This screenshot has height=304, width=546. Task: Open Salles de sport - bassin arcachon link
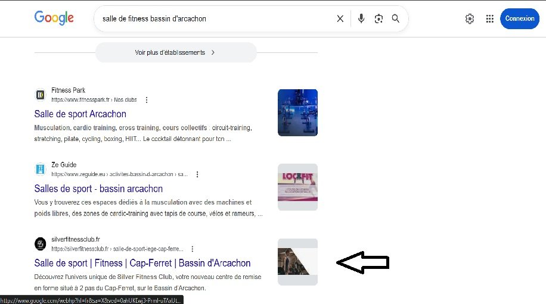pos(98,189)
